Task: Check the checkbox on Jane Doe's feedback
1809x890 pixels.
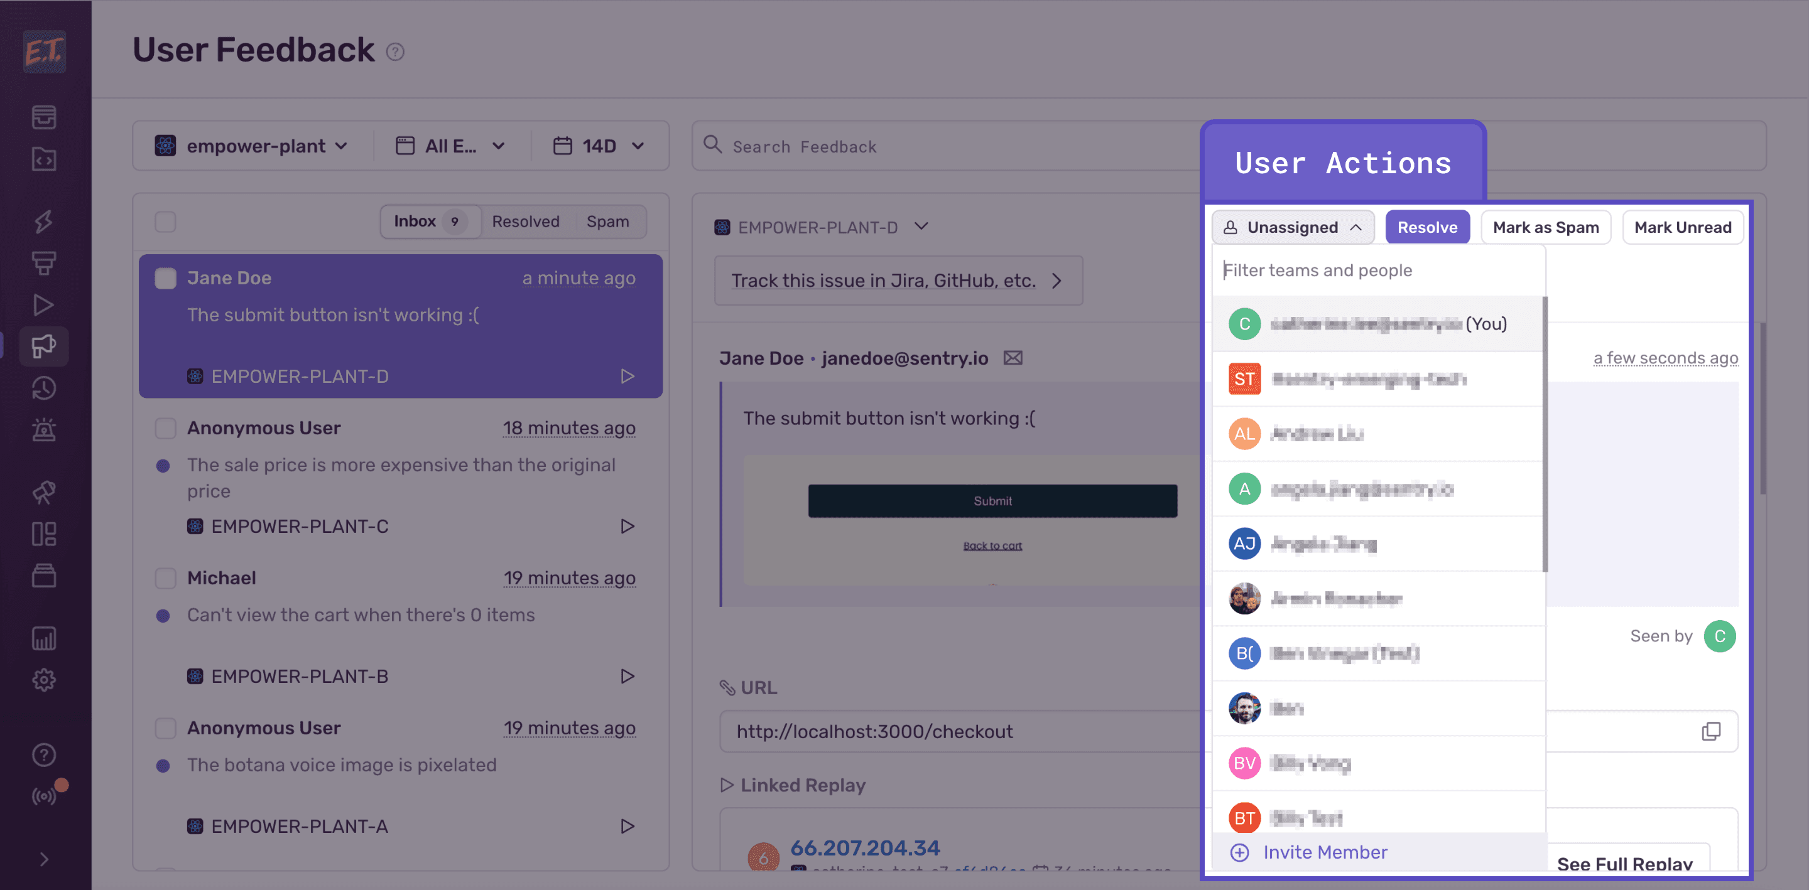Action: coord(165,278)
